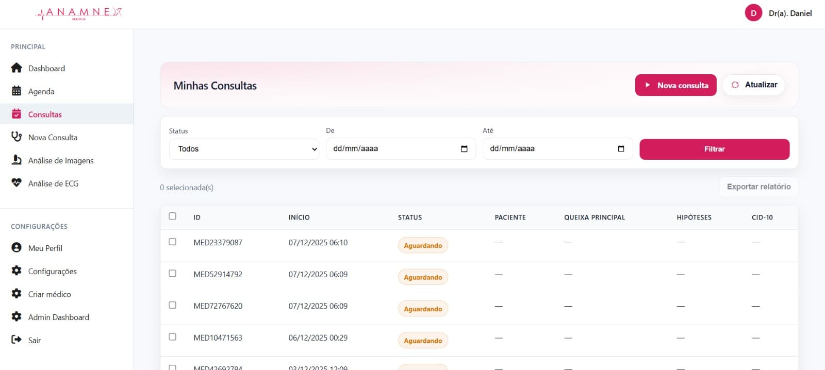Click the Dashboard home icon
Screen dimensions: 825x370
click(16, 68)
